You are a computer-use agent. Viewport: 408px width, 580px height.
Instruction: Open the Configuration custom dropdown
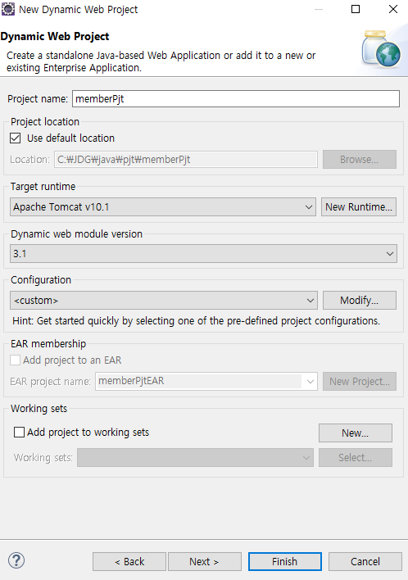(164, 301)
